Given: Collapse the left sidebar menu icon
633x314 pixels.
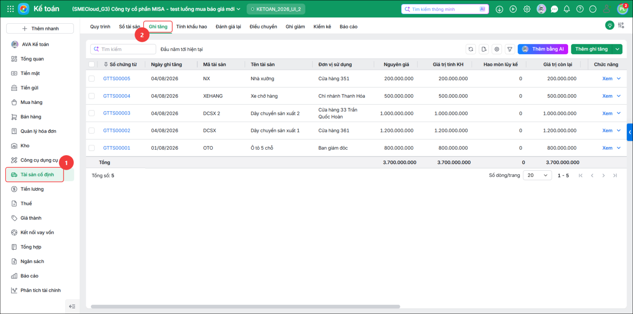Looking at the screenshot, I should [72, 306].
